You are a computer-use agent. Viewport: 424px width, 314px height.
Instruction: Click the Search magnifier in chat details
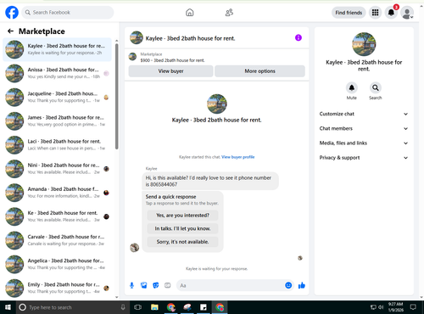376,88
